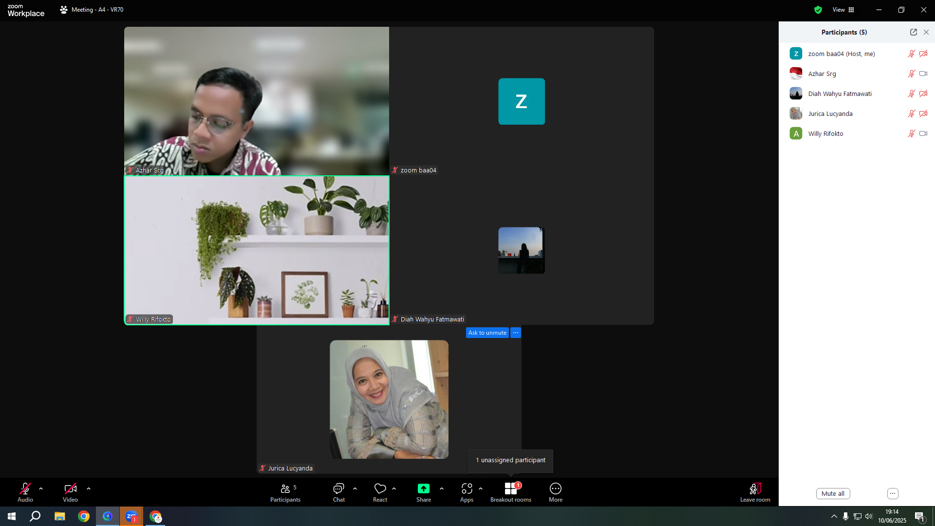The image size is (935, 526).
Task: Expand apps options arrow beside Apps
Action: (481, 488)
